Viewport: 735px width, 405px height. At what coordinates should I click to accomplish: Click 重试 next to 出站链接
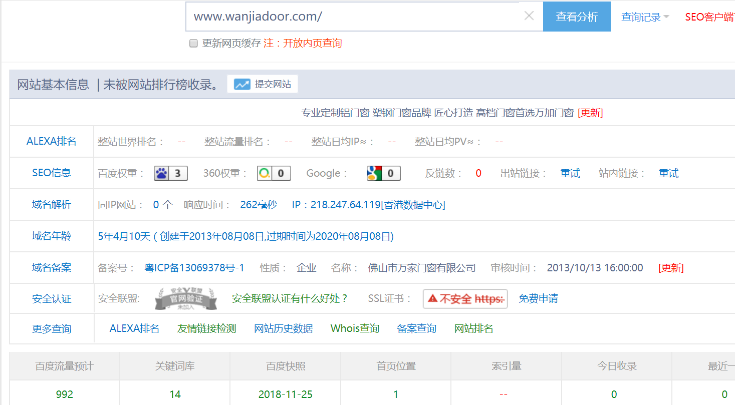570,173
